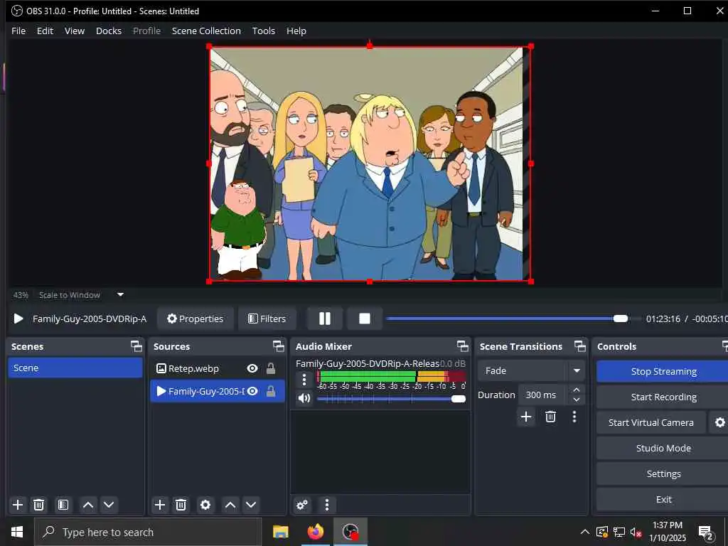Click Start Recording
Viewport: 728px width, 546px height.
[x=663, y=397]
